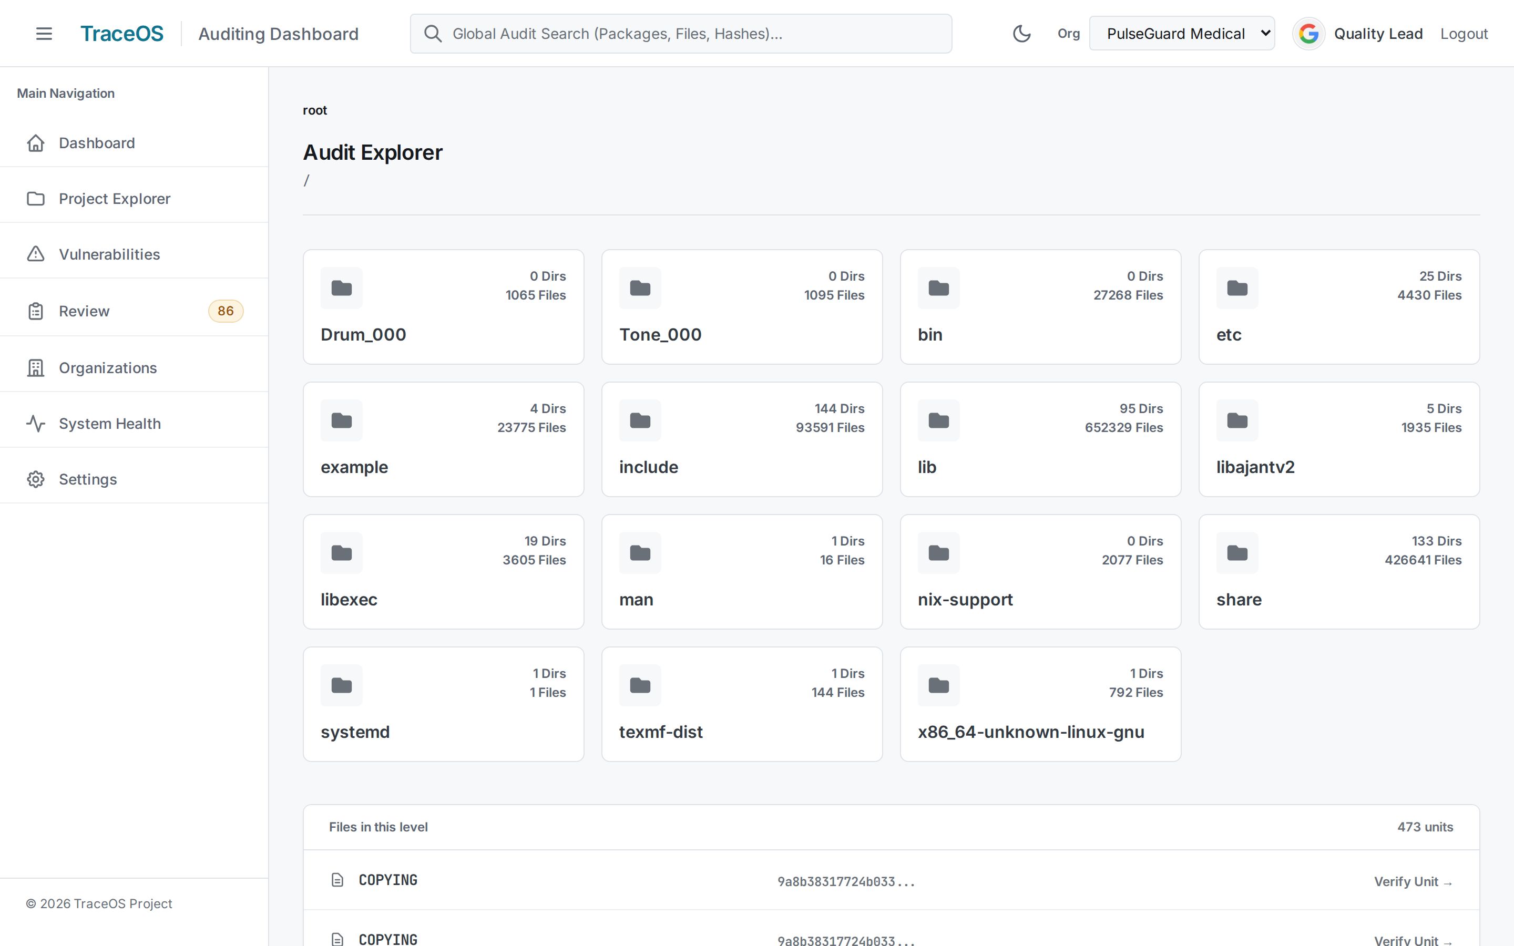Click the bin folder icon
This screenshot has width=1514, height=946.
(938, 289)
